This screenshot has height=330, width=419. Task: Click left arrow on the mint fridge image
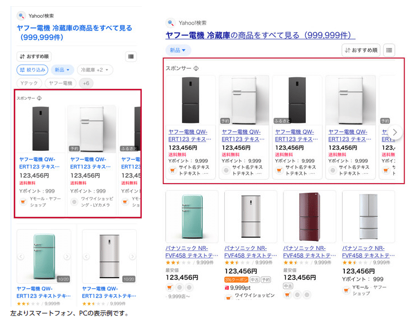[x=21, y=257]
